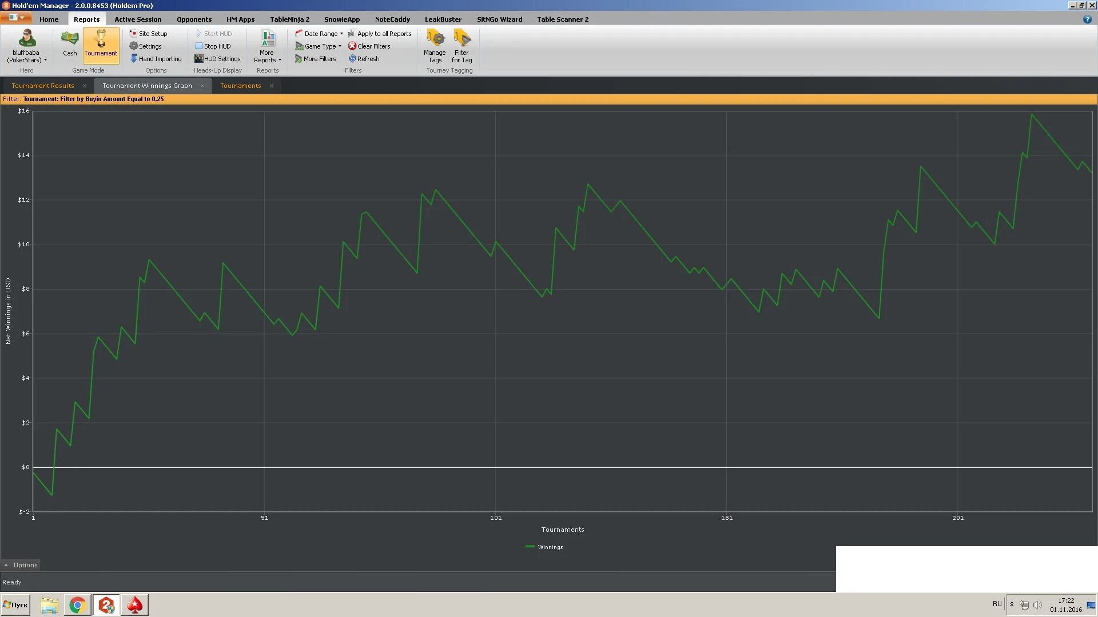Open PokerStars from the taskbar
Screen dimensions: 1098x617
pyautogui.click(x=135, y=605)
